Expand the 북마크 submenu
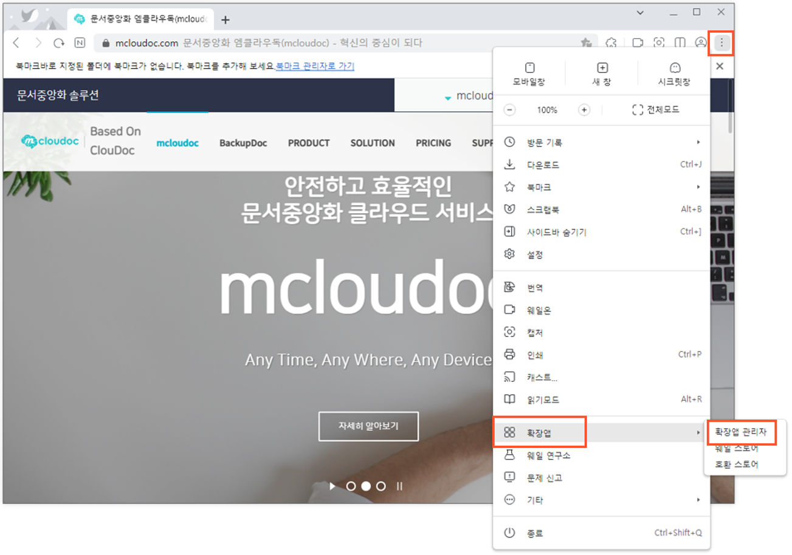This screenshot has width=792, height=555. pyautogui.click(x=601, y=187)
